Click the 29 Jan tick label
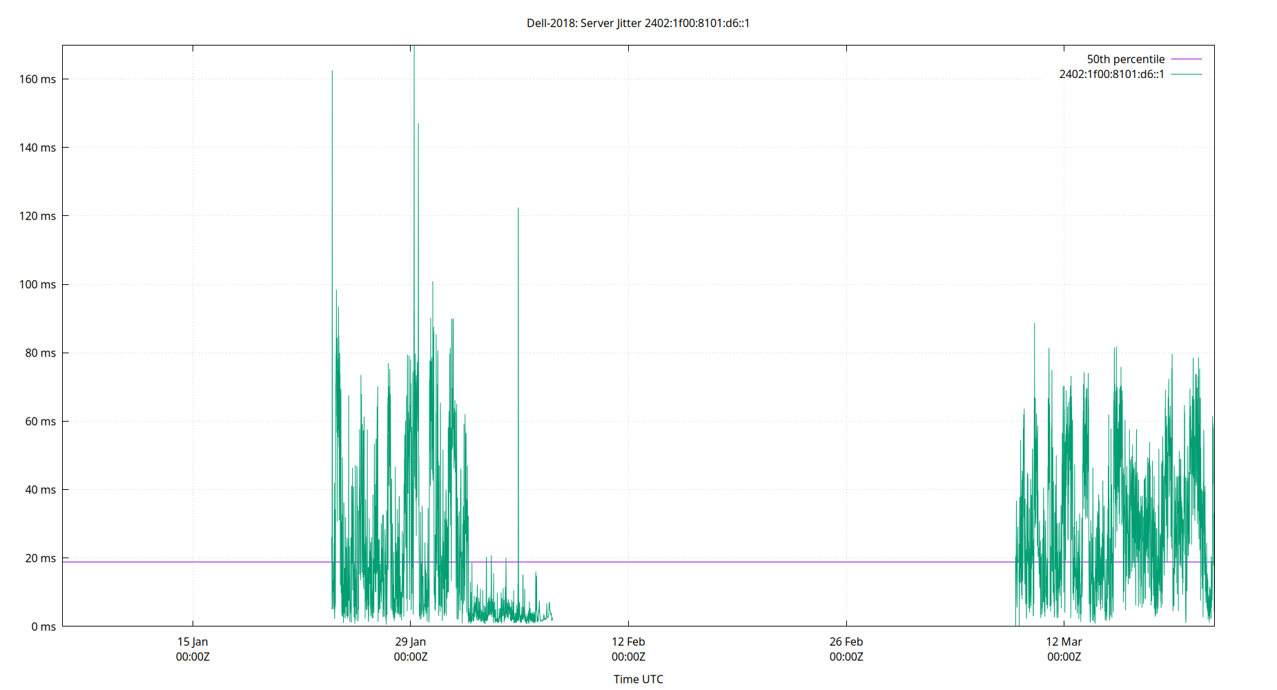This screenshot has height=690, width=1277. 411,642
